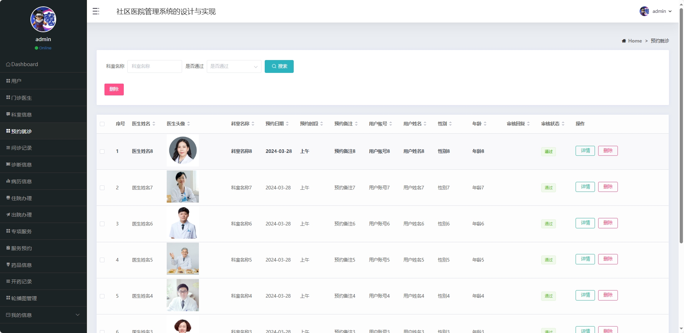Image resolution: width=684 pixels, height=333 pixels.
Task: Open doctor photo thumbnail for 医生姓名4
Action: point(183,295)
